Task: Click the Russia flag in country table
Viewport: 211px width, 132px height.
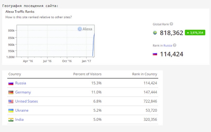Action: [11, 83]
